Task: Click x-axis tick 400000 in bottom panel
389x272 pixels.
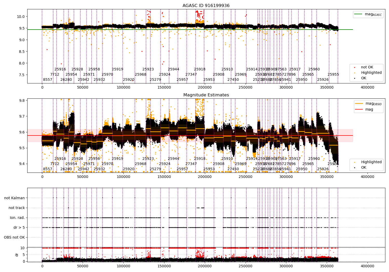Action: (x=367, y=266)
